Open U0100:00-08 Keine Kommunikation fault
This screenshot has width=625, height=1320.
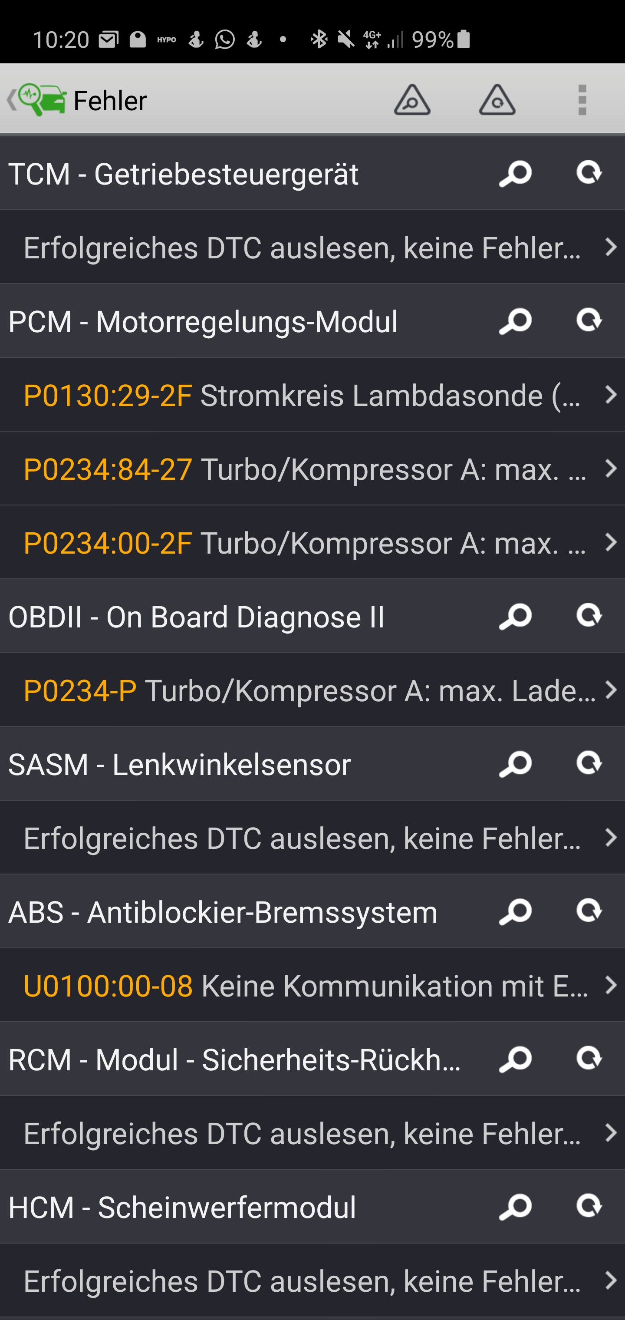pos(312,985)
